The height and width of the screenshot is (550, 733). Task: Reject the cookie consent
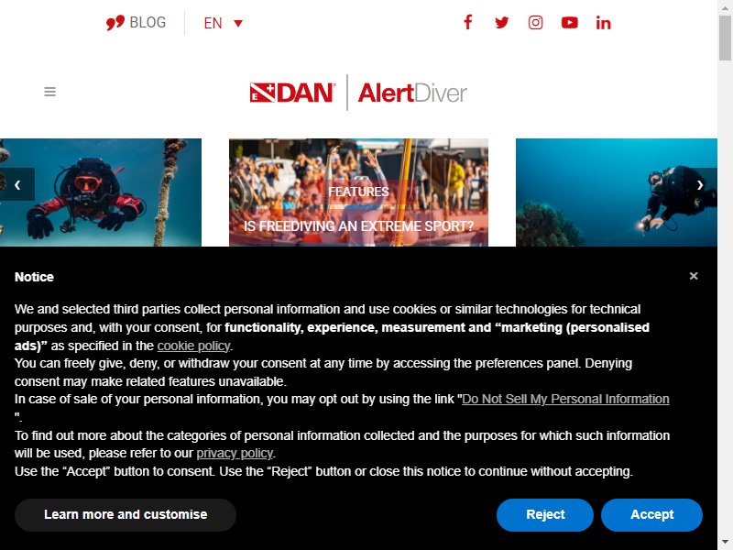[545, 514]
